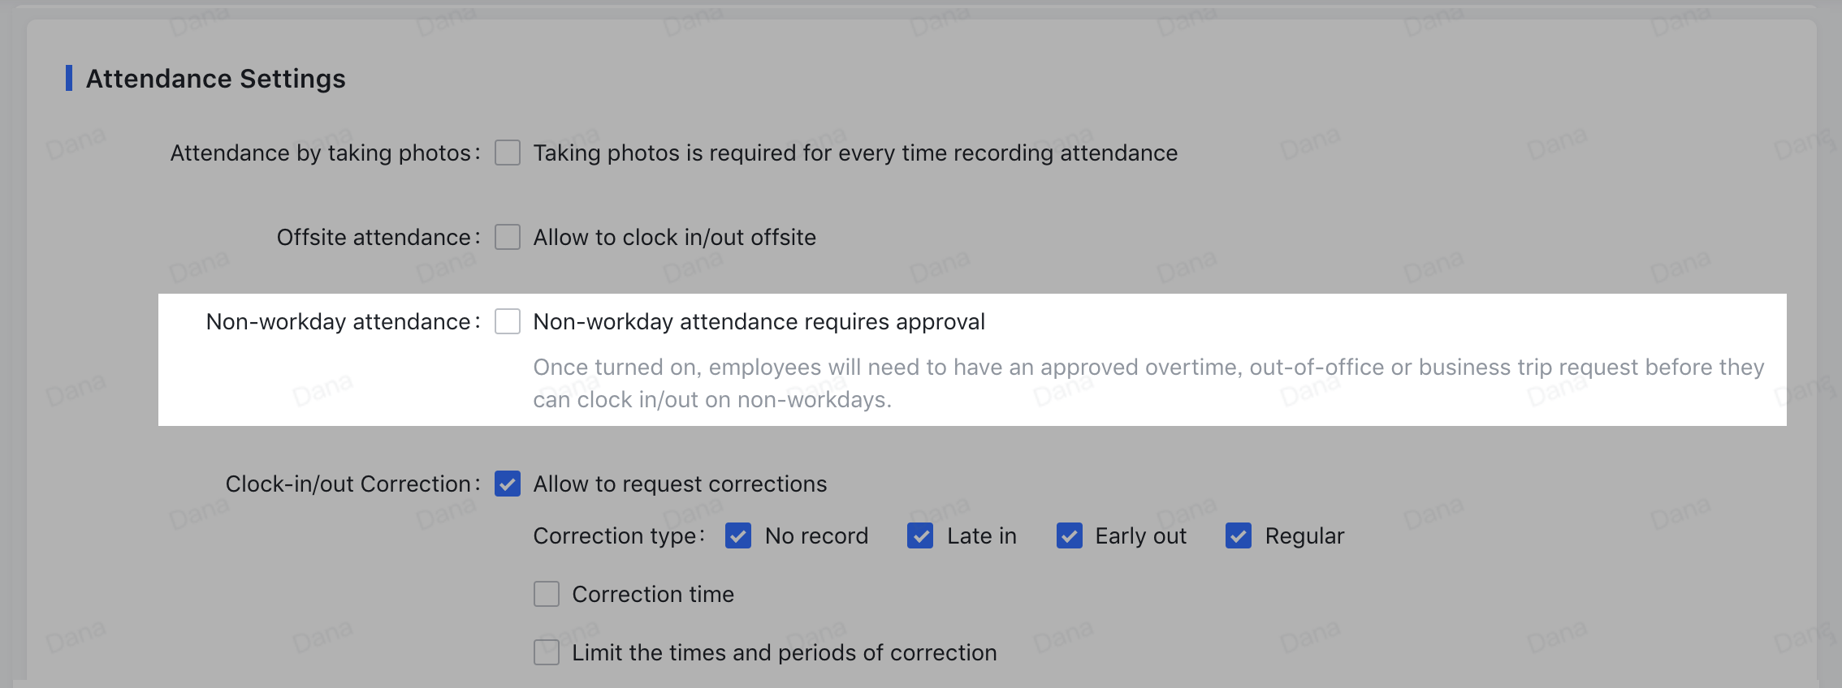The width and height of the screenshot is (1842, 688).
Task: Check 'Allow to clock in/out offsite'
Action: point(507,237)
